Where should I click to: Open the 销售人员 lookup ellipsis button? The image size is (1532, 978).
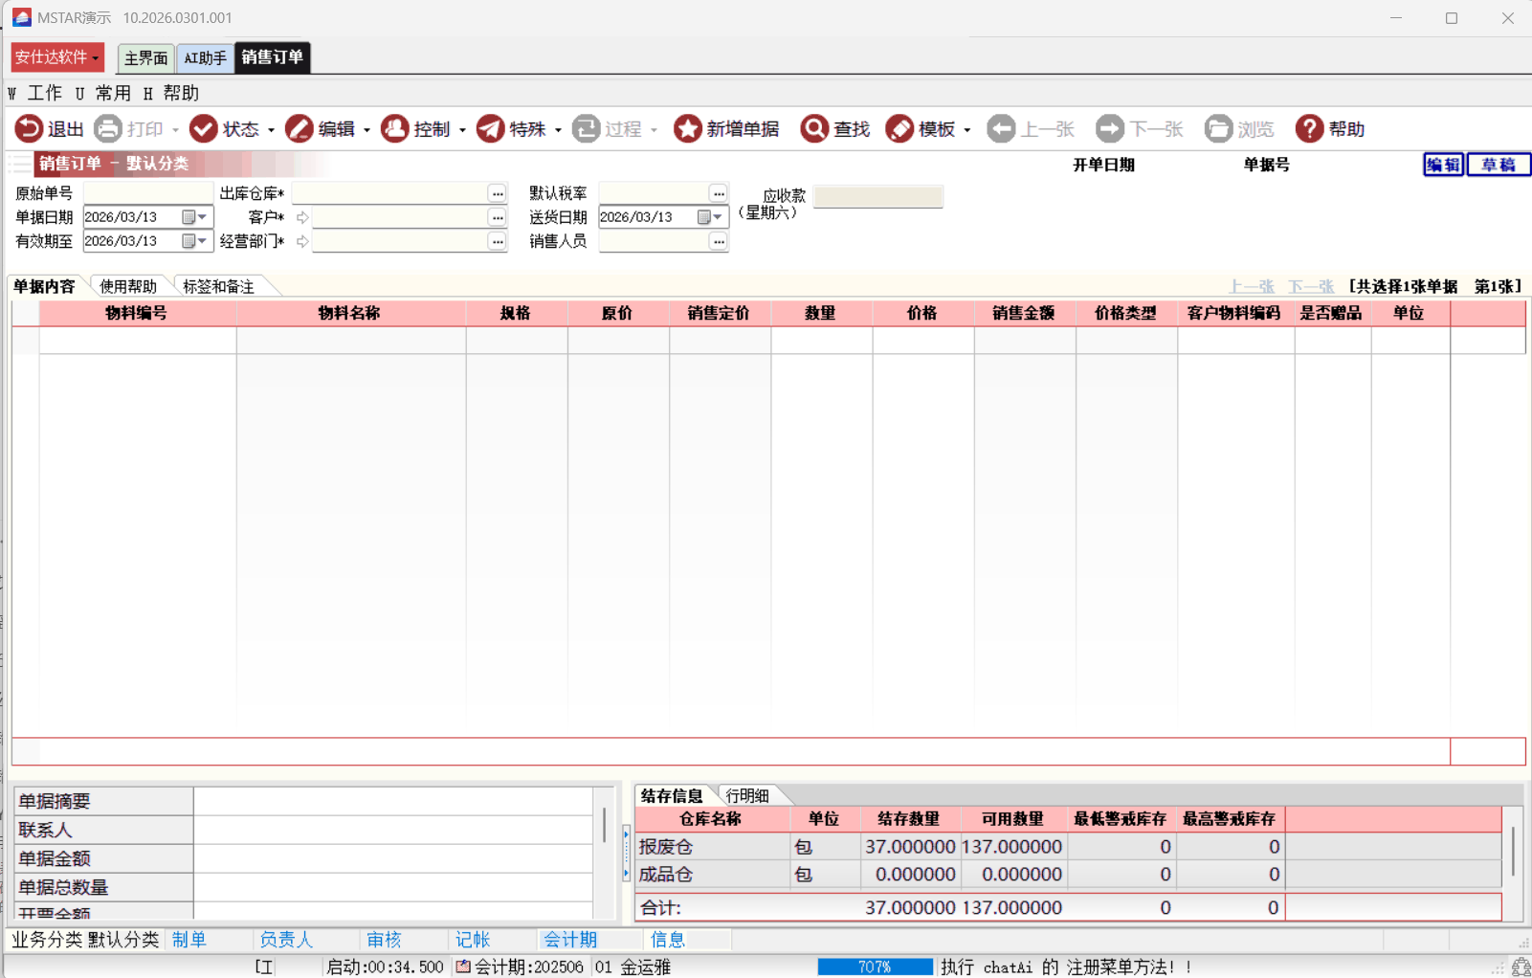point(719,241)
